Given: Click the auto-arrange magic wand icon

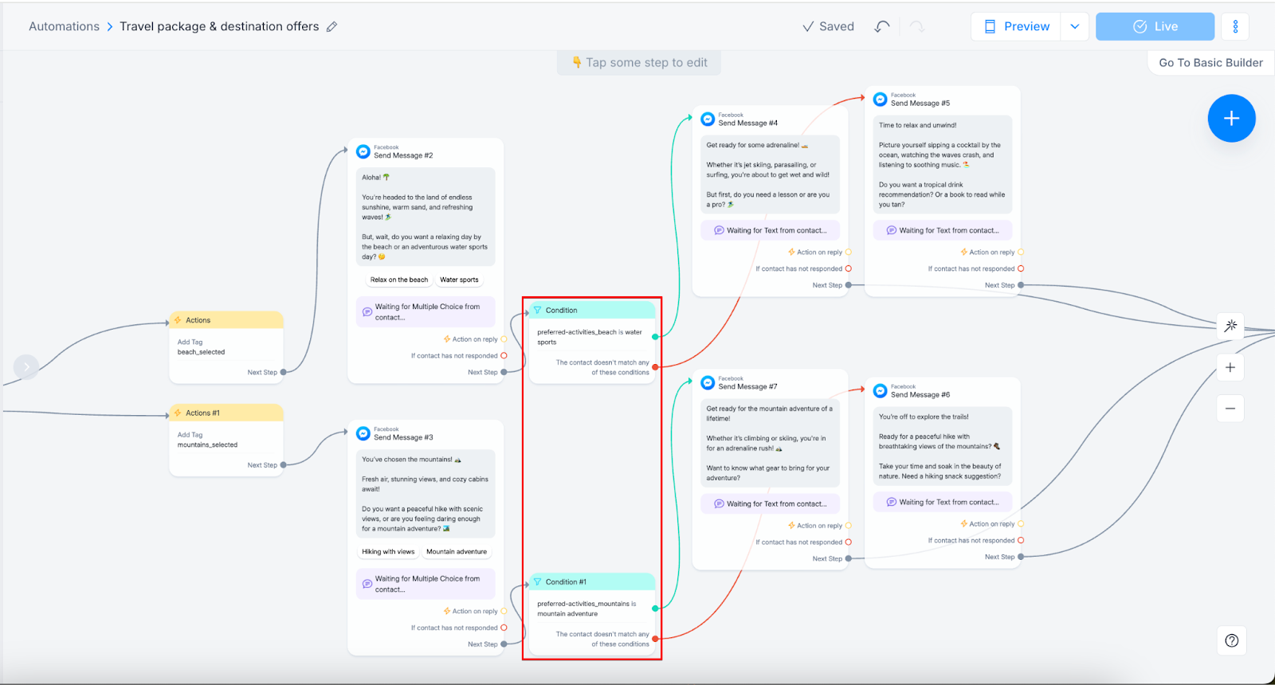Looking at the screenshot, I should 1230,325.
